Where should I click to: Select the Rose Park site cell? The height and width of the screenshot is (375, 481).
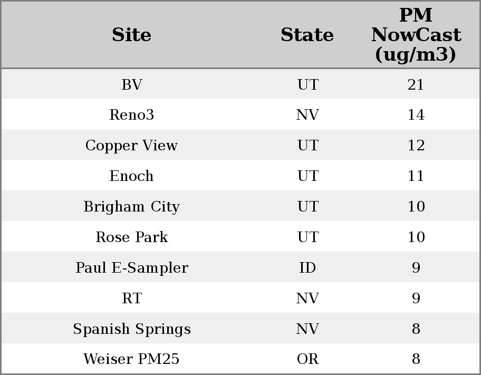(x=132, y=237)
